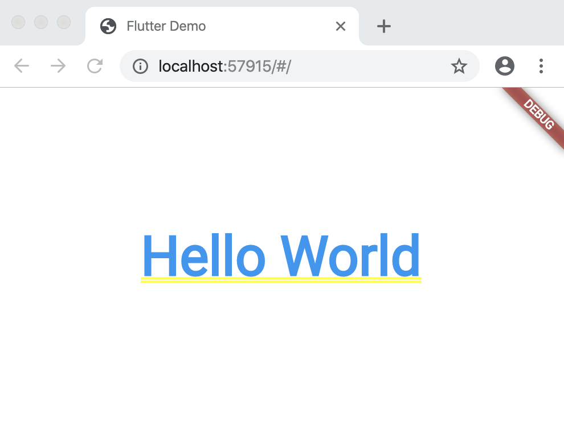Click the red DEBUG corner banner

click(x=538, y=115)
